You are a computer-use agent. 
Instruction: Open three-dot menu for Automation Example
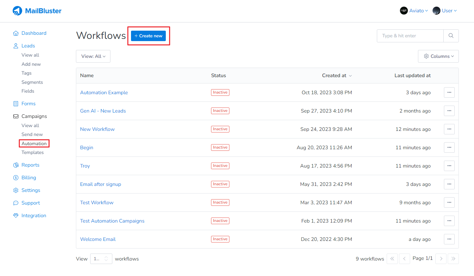tap(449, 93)
